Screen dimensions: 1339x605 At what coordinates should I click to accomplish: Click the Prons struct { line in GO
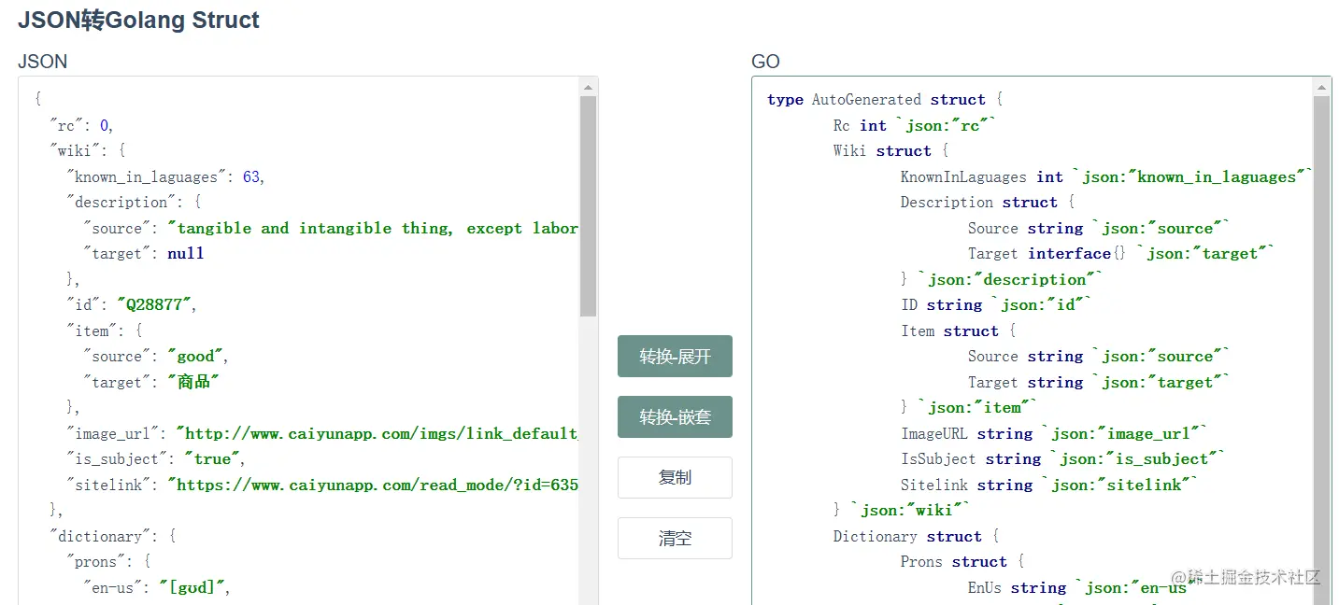963,561
